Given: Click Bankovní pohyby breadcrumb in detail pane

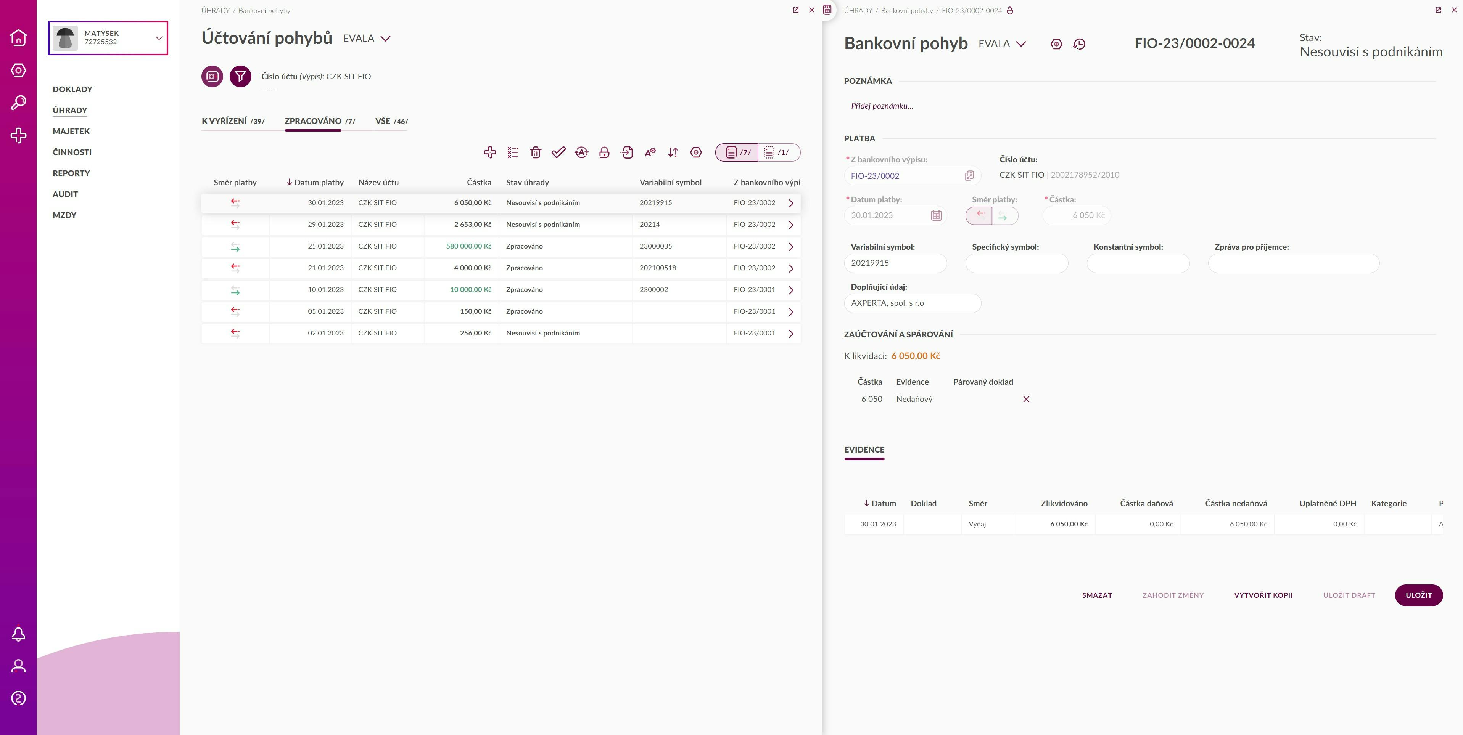Looking at the screenshot, I should (x=906, y=11).
